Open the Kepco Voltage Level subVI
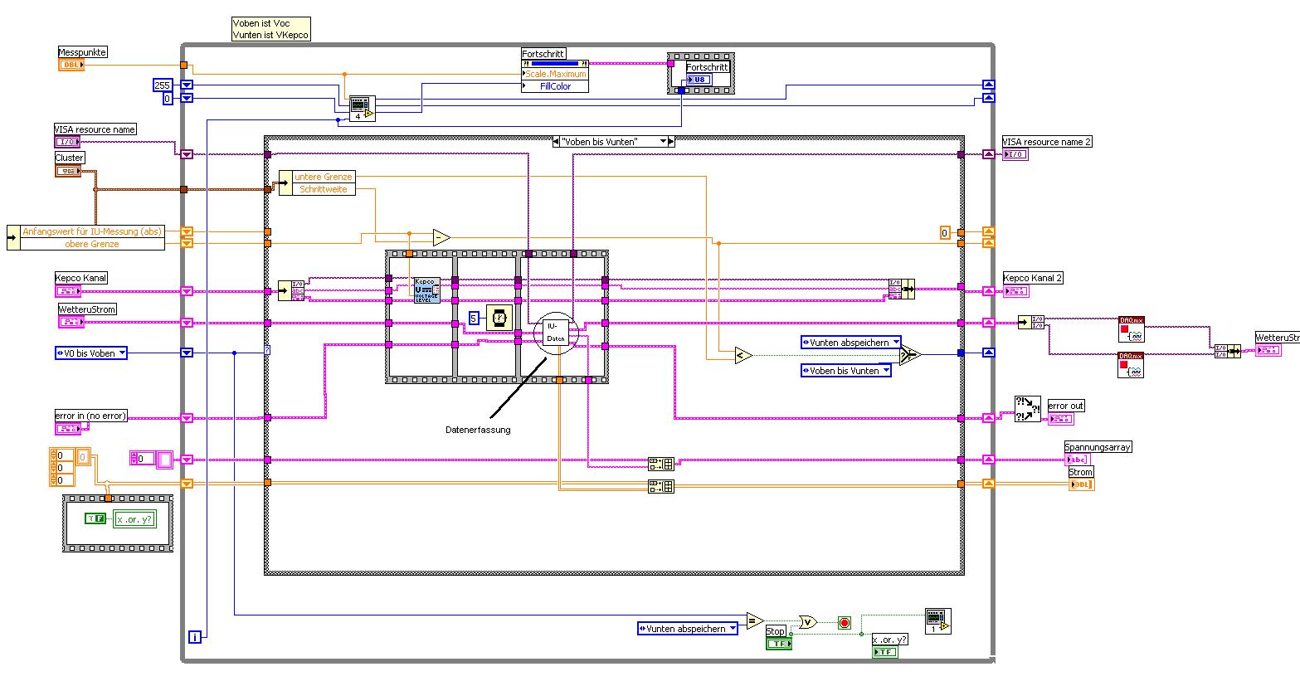The height and width of the screenshot is (686, 1300). coord(427,289)
